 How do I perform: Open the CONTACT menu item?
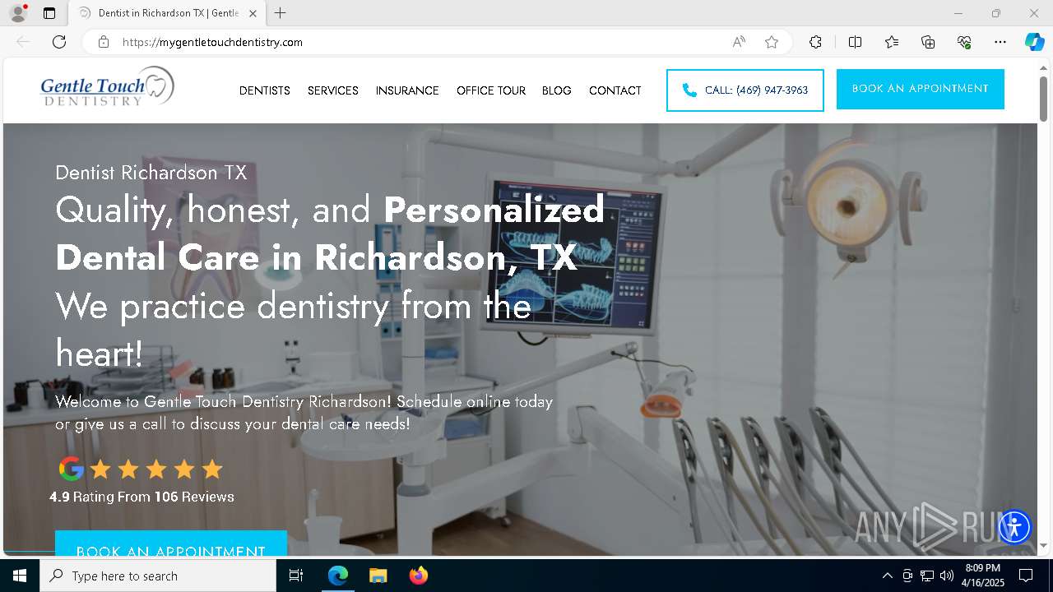(x=615, y=90)
